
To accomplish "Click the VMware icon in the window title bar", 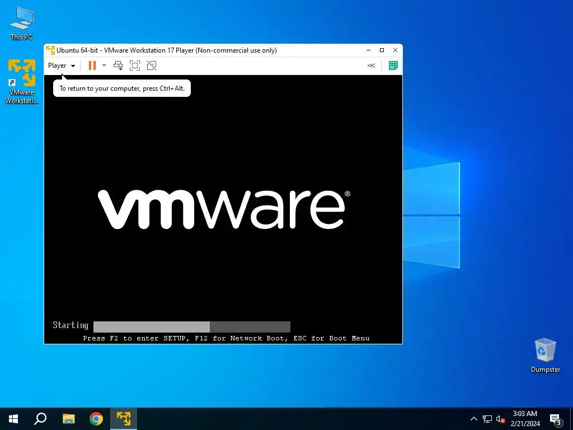I will pos(50,50).
